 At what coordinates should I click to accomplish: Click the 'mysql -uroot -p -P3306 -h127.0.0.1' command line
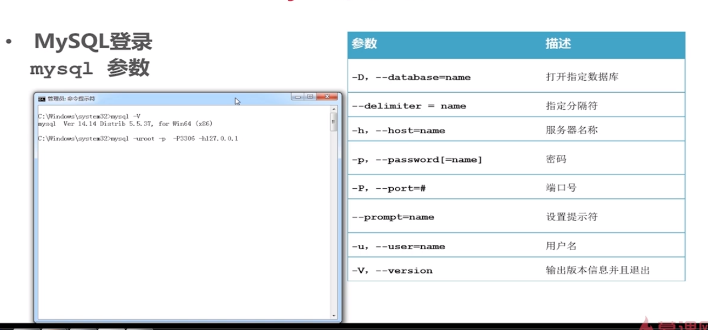(x=138, y=139)
